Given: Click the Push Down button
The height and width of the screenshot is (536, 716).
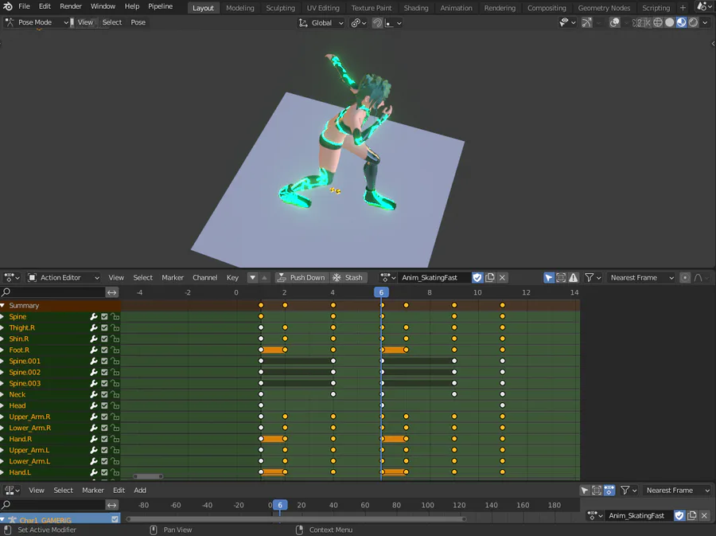Looking at the screenshot, I should (302, 277).
